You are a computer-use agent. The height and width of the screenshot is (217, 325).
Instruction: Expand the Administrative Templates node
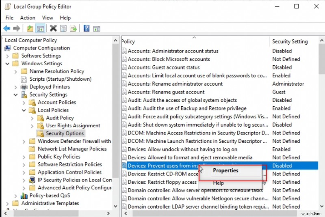click(x=7, y=204)
